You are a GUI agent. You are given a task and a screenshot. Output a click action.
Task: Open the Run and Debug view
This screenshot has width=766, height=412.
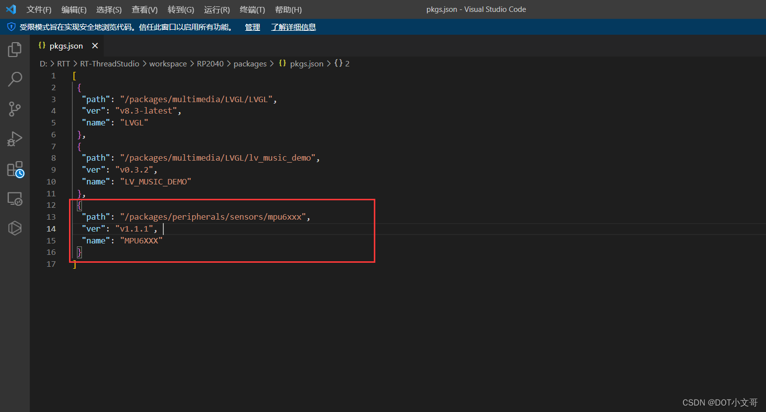coord(15,139)
